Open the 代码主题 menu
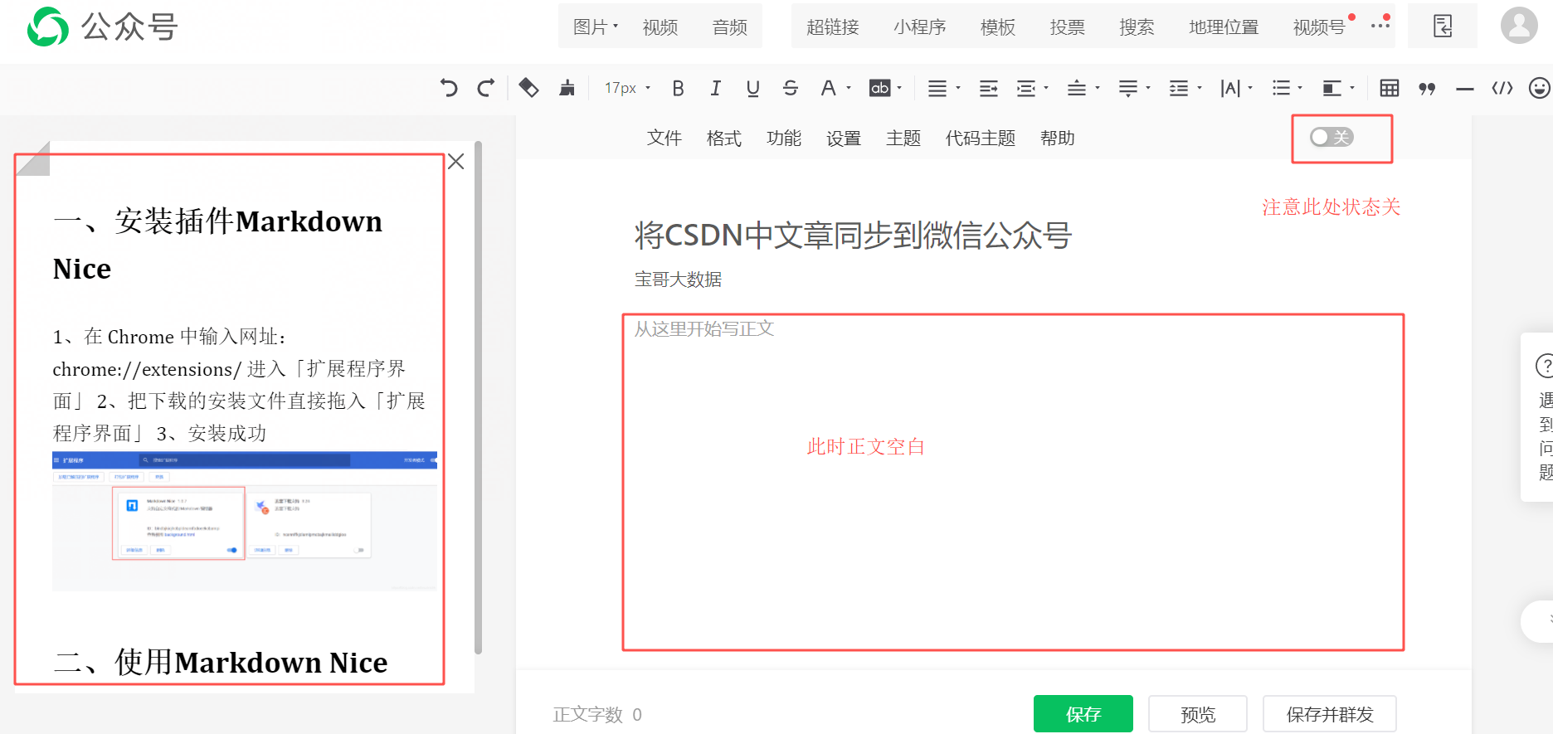The image size is (1553, 734). 981,138
